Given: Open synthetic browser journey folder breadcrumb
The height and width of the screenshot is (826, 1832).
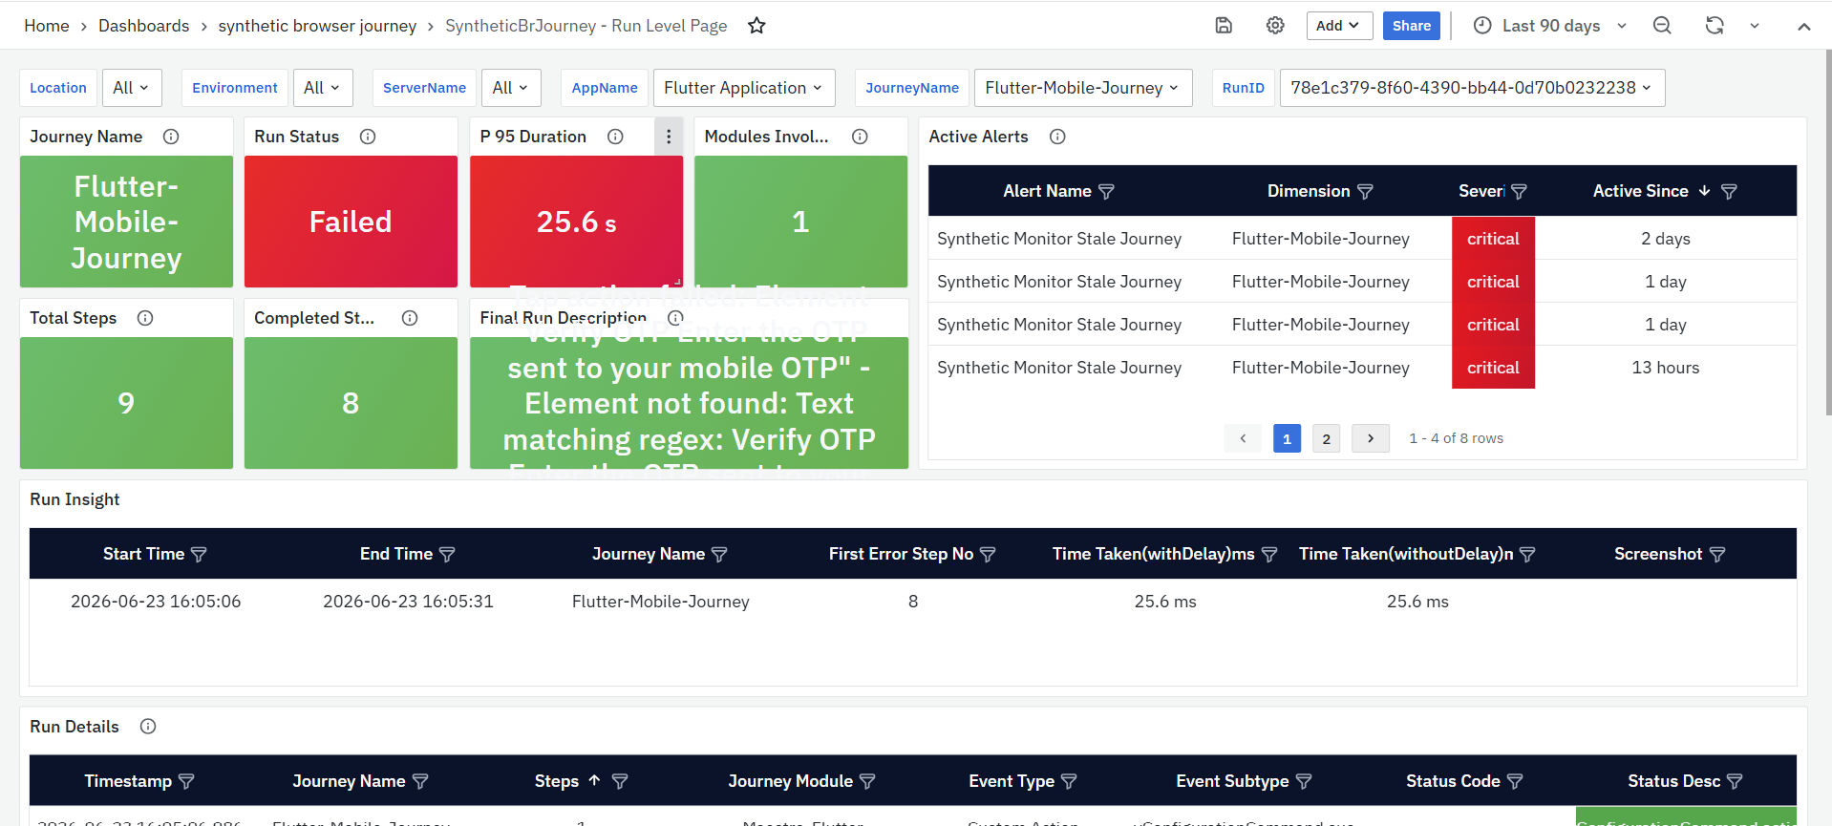Looking at the screenshot, I should pyautogui.click(x=317, y=26).
